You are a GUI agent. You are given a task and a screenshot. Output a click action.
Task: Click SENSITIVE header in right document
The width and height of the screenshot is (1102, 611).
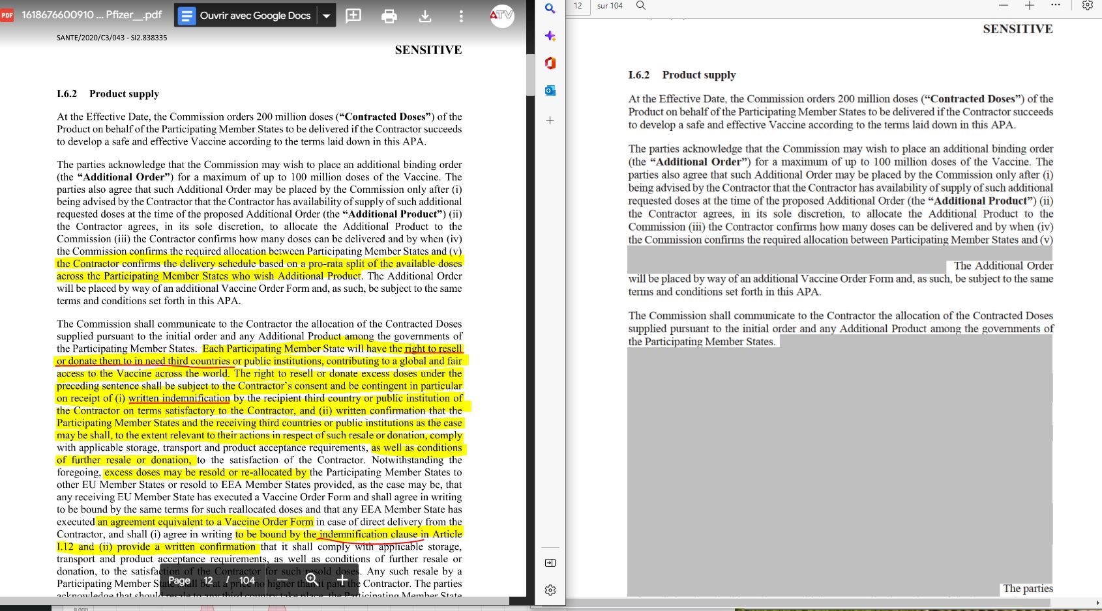pos(1017,29)
